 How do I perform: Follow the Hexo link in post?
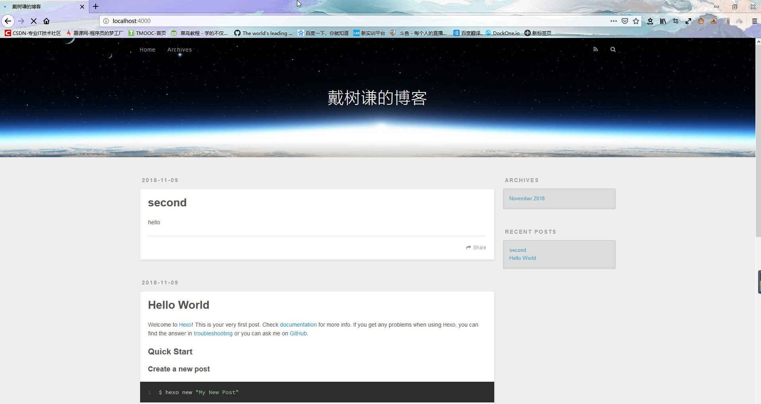click(x=185, y=325)
